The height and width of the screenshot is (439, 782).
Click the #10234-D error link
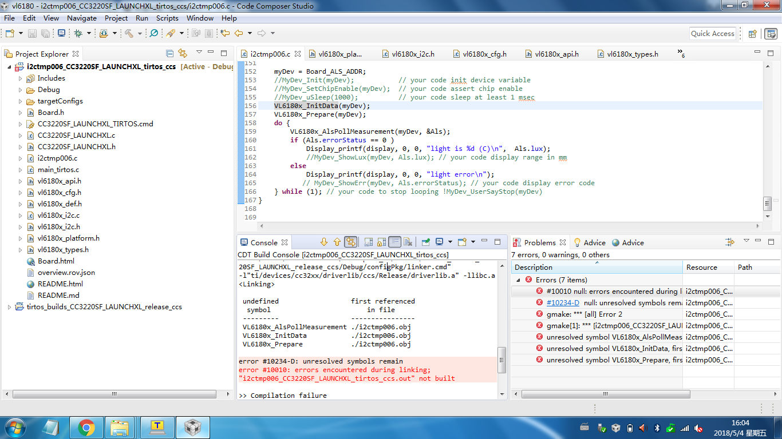(563, 303)
